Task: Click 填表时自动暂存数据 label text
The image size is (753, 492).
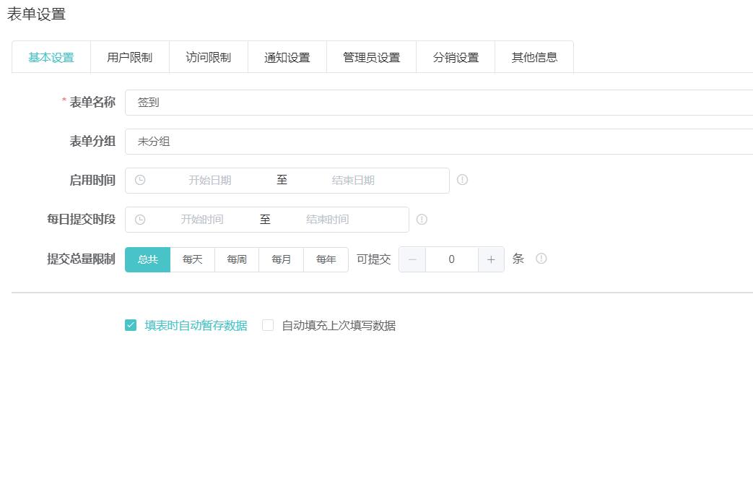Action: point(196,325)
